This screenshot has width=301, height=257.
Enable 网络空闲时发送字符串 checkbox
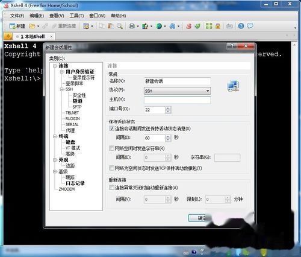(x=112, y=148)
